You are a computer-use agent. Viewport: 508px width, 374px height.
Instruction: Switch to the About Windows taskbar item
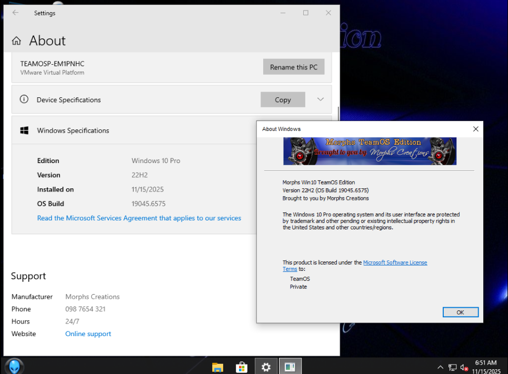click(x=290, y=367)
